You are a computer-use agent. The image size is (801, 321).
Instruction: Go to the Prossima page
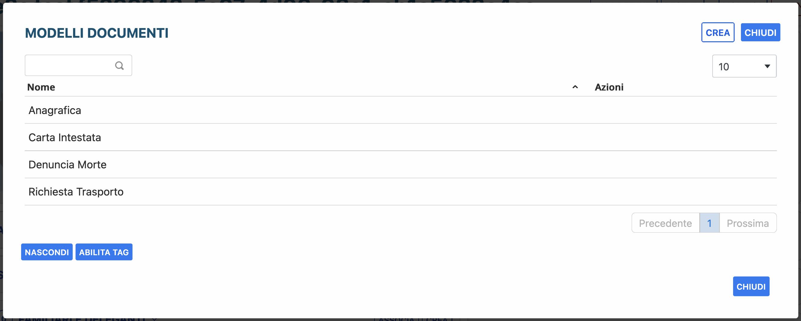point(748,223)
